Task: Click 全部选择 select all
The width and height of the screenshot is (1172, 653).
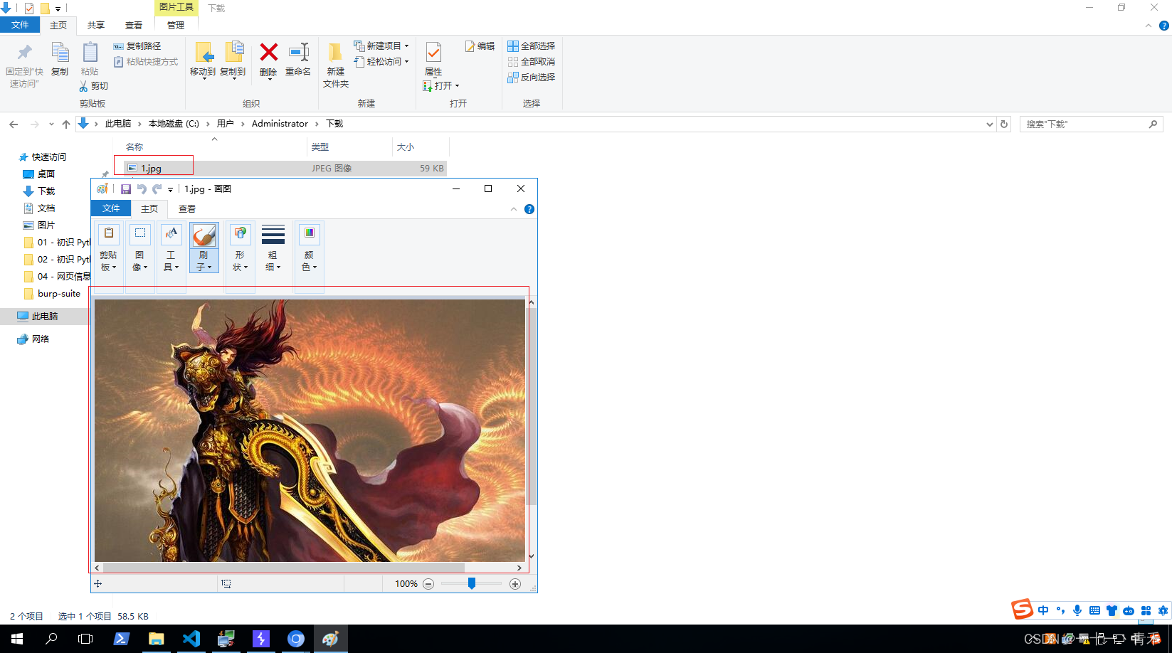Action: [x=531, y=46]
